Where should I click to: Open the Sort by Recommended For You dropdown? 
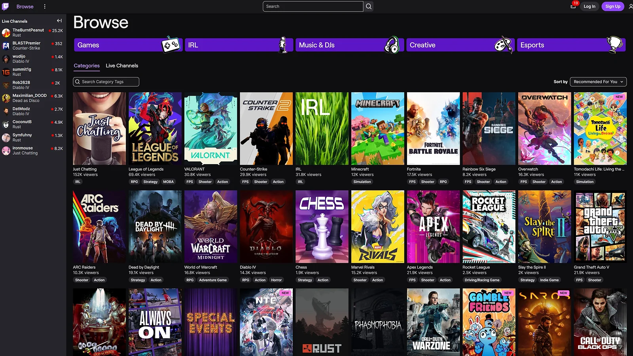pos(598,82)
